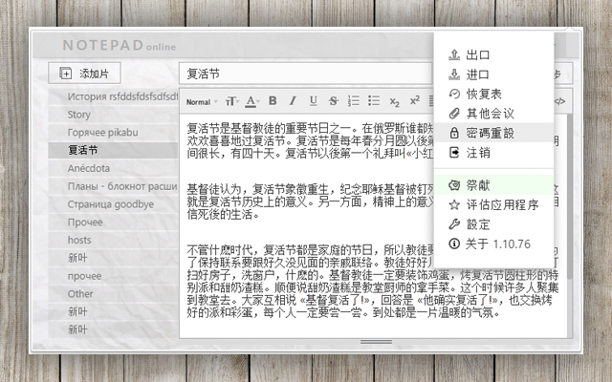Open the Other note

113,293
